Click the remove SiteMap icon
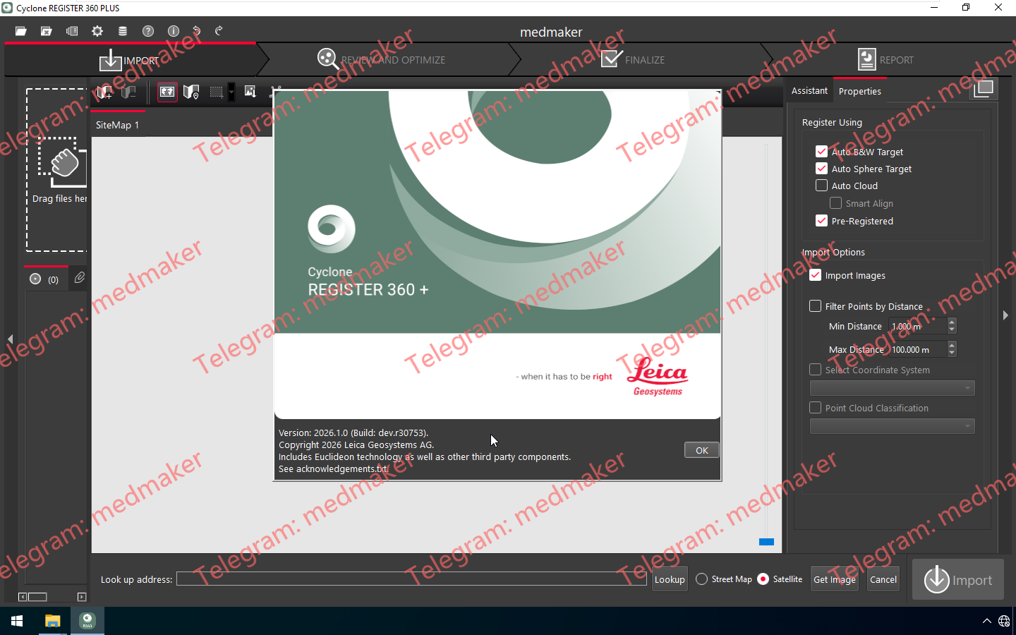The height and width of the screenshot is (635, 1016). [x=128, y=92]
